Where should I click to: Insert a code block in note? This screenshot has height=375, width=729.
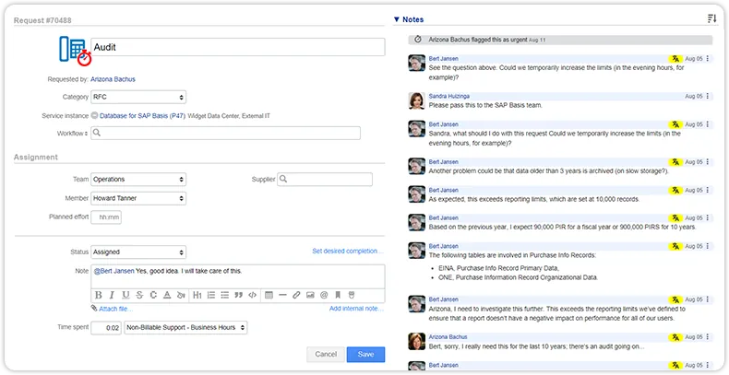point(253,295)
